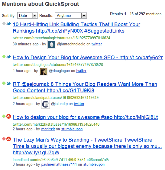Click twitter source link under hmtechnologic mention
This screenshot has height=170, width=165.
click(97, 44)
